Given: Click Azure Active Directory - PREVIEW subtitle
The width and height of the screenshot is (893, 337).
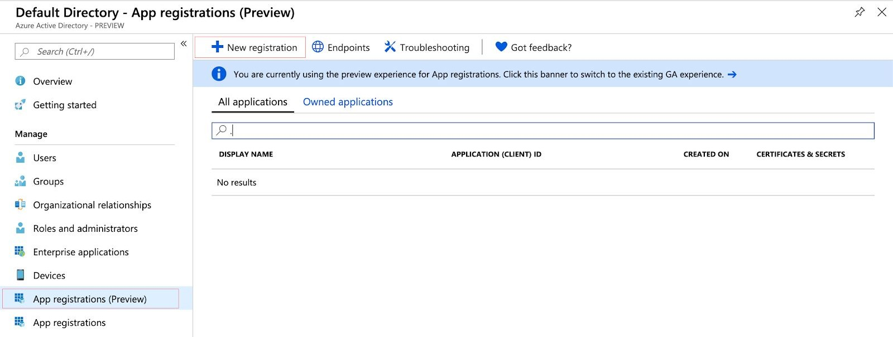Looking at the screenshot, I should click(70, 26).
